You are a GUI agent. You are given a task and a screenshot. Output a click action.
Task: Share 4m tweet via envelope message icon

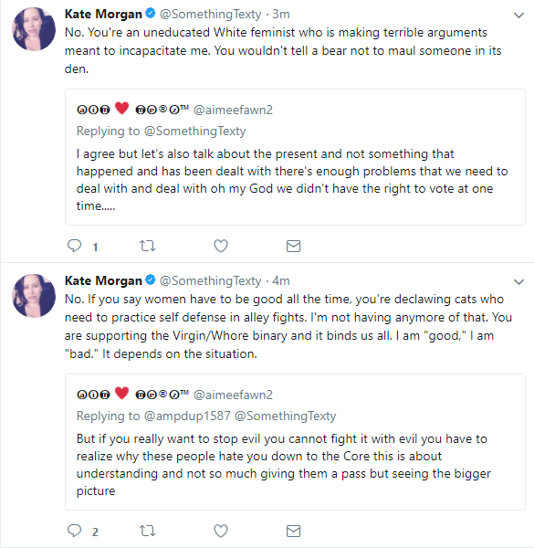click(293, 531)
